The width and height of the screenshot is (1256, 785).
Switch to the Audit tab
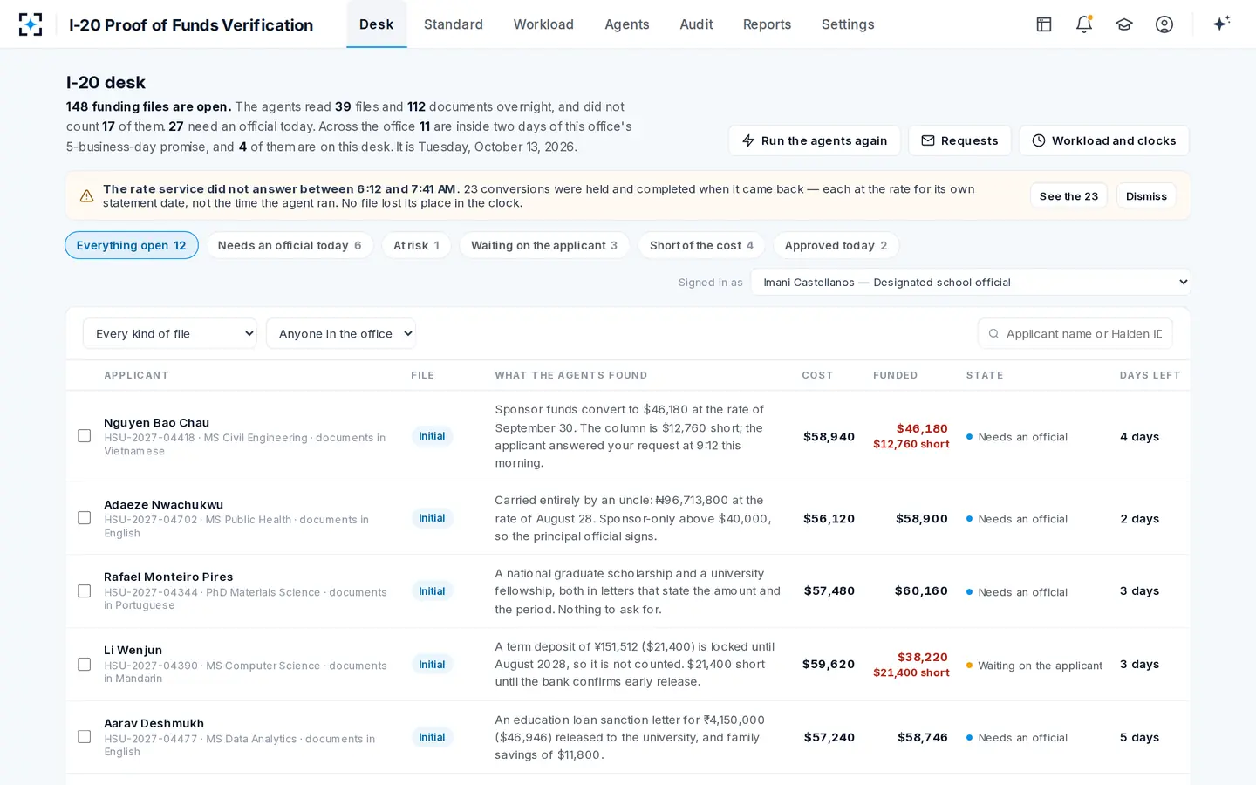click(697, 24)
